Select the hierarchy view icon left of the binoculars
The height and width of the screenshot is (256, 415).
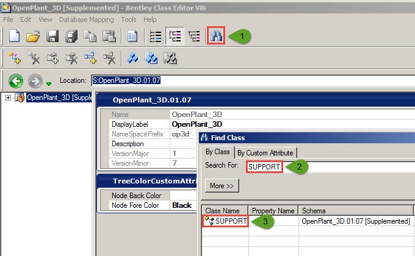[x=194, y=36]
